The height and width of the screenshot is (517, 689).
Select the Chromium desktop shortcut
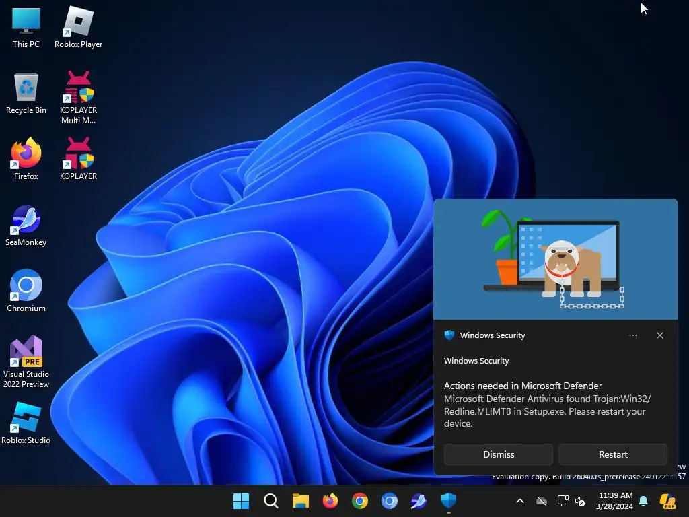click(26, 291)
